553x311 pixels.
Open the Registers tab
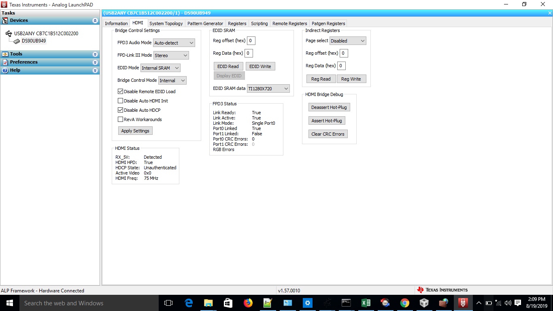(237, 23)
